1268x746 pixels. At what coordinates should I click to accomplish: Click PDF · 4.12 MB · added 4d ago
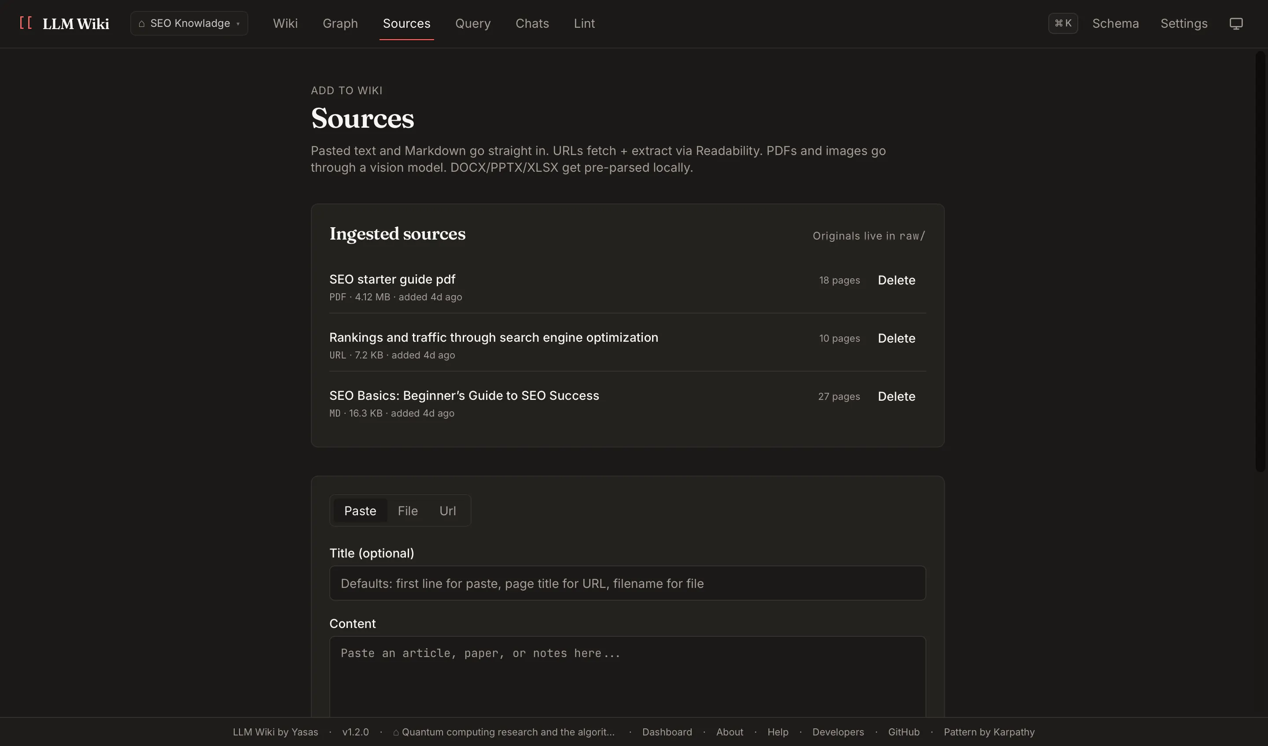(x=395, y=297)
